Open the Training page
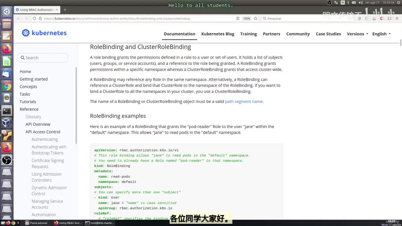This screenshot has width=402, height=226. (x=248, y=34)
